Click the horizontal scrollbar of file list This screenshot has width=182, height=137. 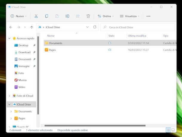pyautogui.click(x=95, y=126)
